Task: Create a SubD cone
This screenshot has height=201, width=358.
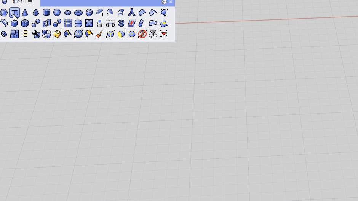Action: pyautogui.click(x=25, y=13)
